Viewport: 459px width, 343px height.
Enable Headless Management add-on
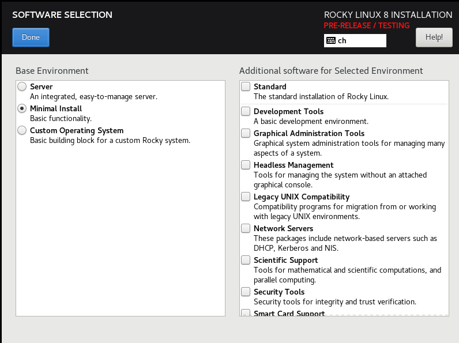point(246,165)
